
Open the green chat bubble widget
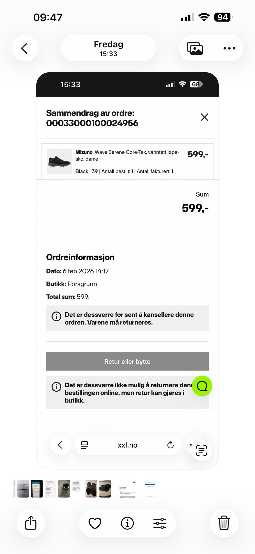click(x=202, y=386)
